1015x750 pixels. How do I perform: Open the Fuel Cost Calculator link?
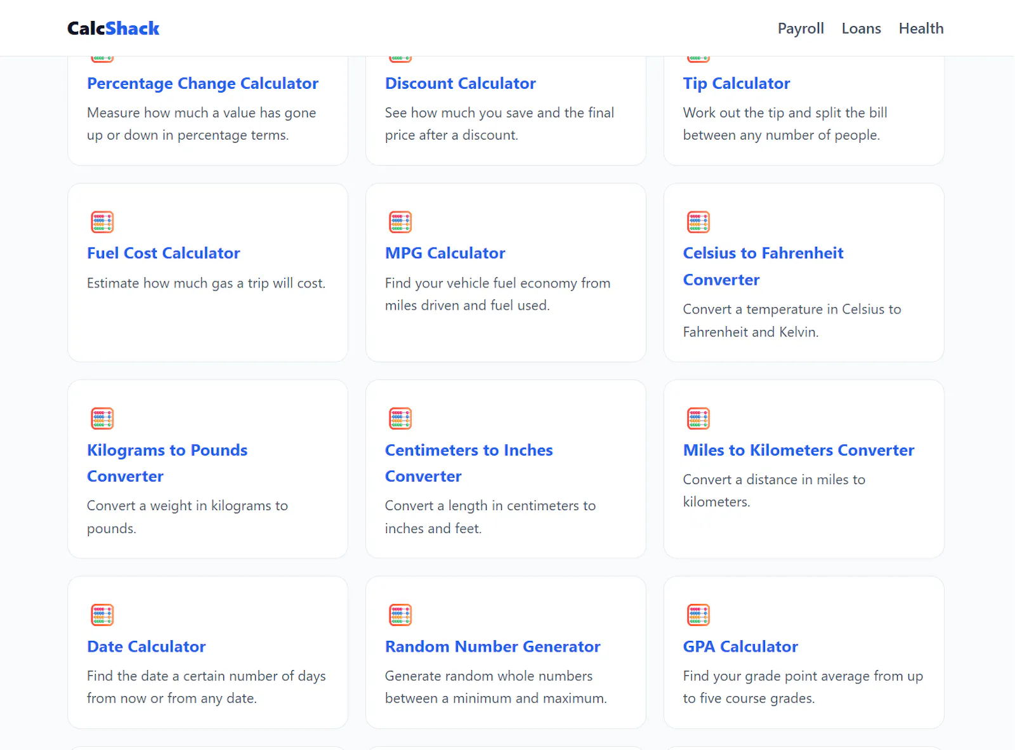164,253
